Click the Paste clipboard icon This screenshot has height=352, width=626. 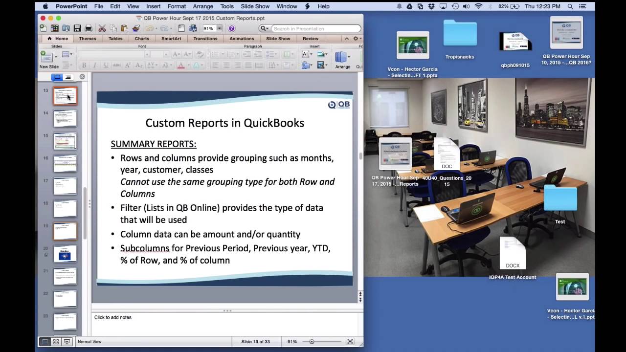tap(125, 28)
